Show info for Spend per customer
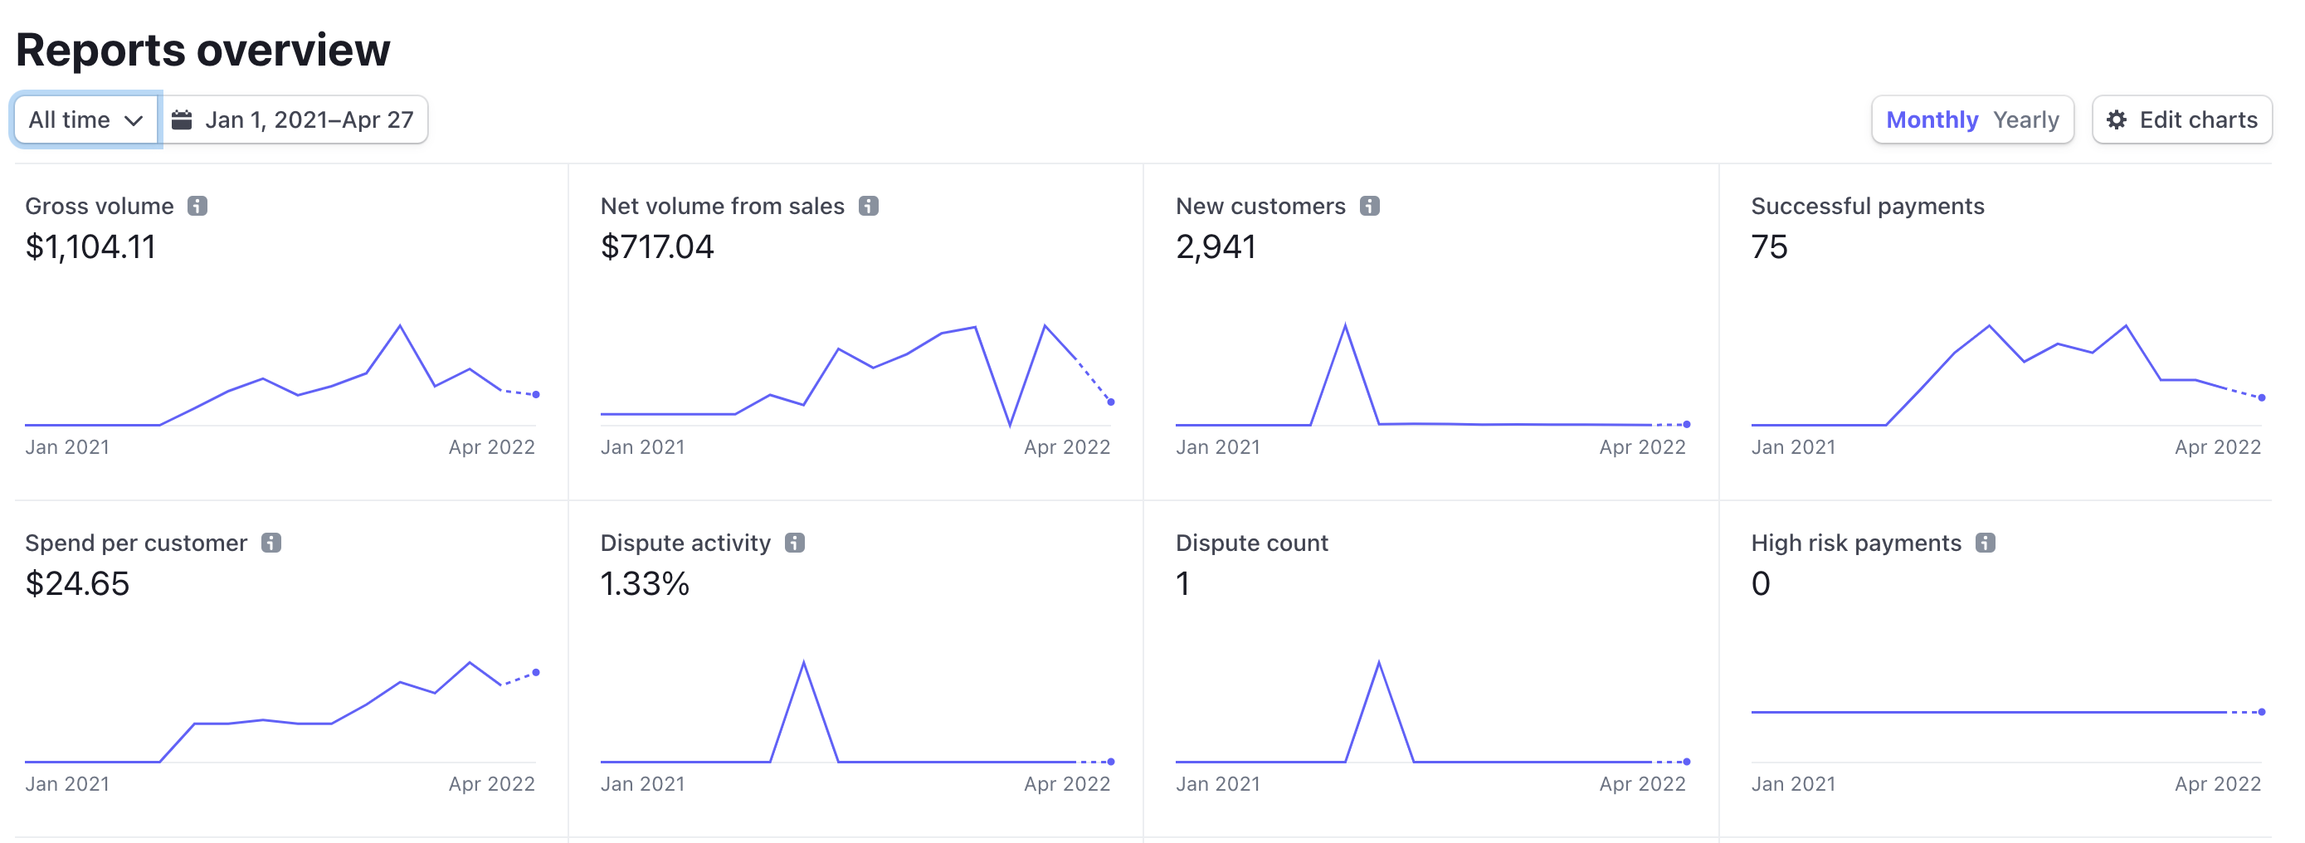 coord(271,543)
